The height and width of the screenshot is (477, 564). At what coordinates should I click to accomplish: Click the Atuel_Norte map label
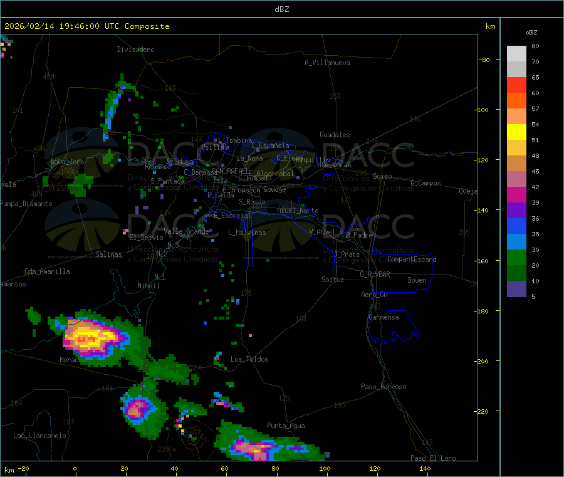(298, 211)
